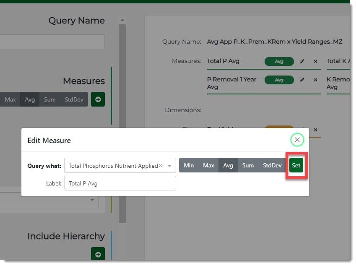The height and width of the screenshot is (266, 356).
Task: Add an Include Hierarchy item
Action: point(98,254)
